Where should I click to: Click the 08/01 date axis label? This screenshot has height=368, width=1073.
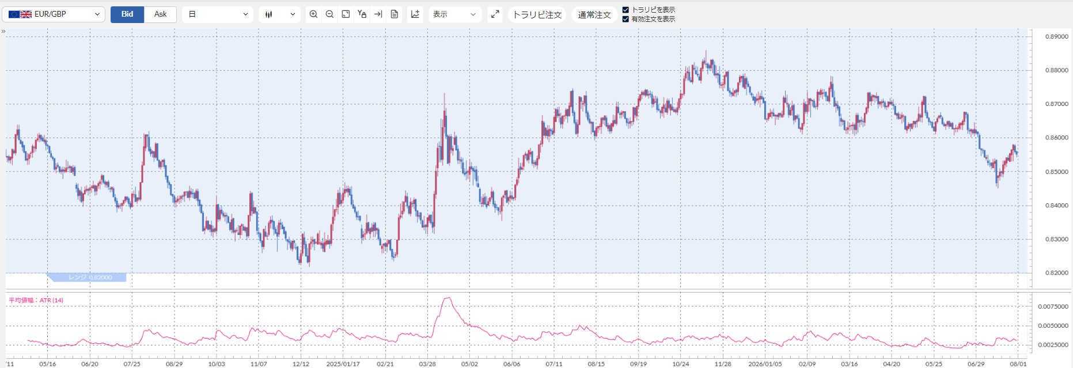click(x=1018, y=364)
